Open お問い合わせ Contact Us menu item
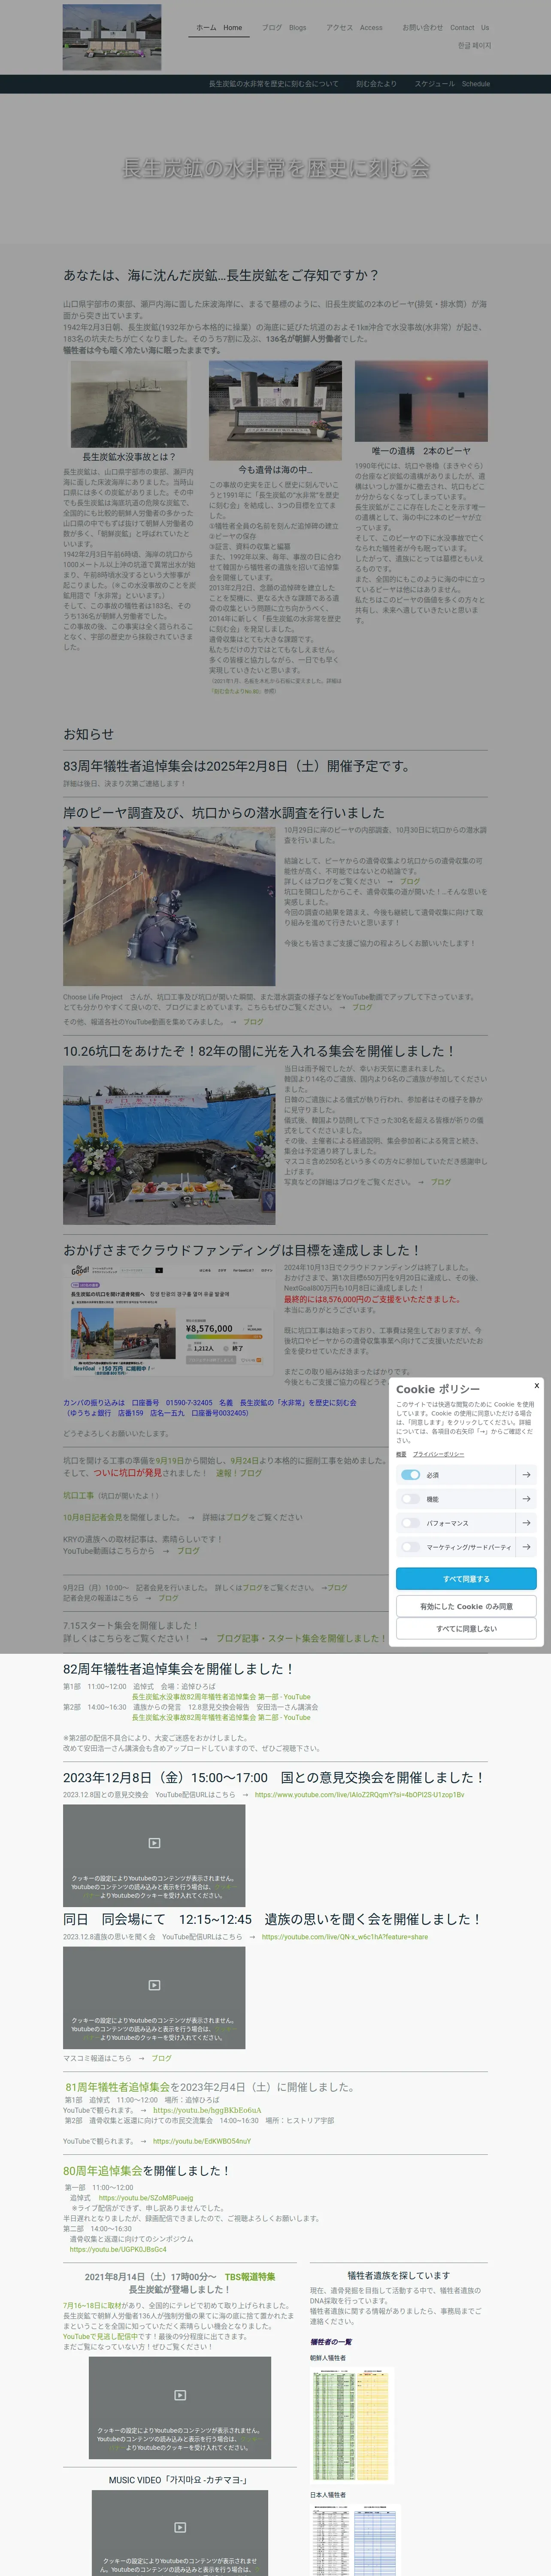The image size is (551, 2576). tap(445, 28)
